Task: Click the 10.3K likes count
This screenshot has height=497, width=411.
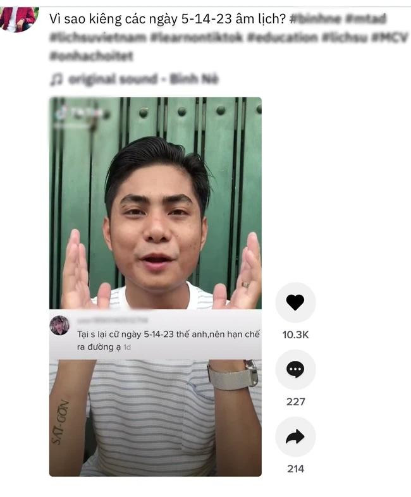Action: pyautogui.click(x=295, y=334)
